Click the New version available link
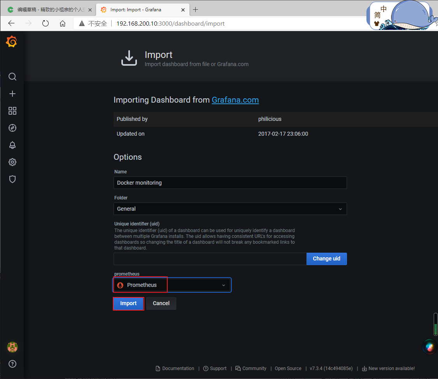 [x=388, y=369]
